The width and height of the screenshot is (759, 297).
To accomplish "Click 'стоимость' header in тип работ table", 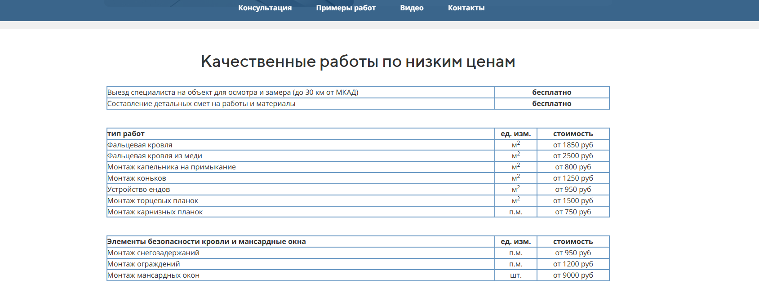I will click(x=573, y=133).
